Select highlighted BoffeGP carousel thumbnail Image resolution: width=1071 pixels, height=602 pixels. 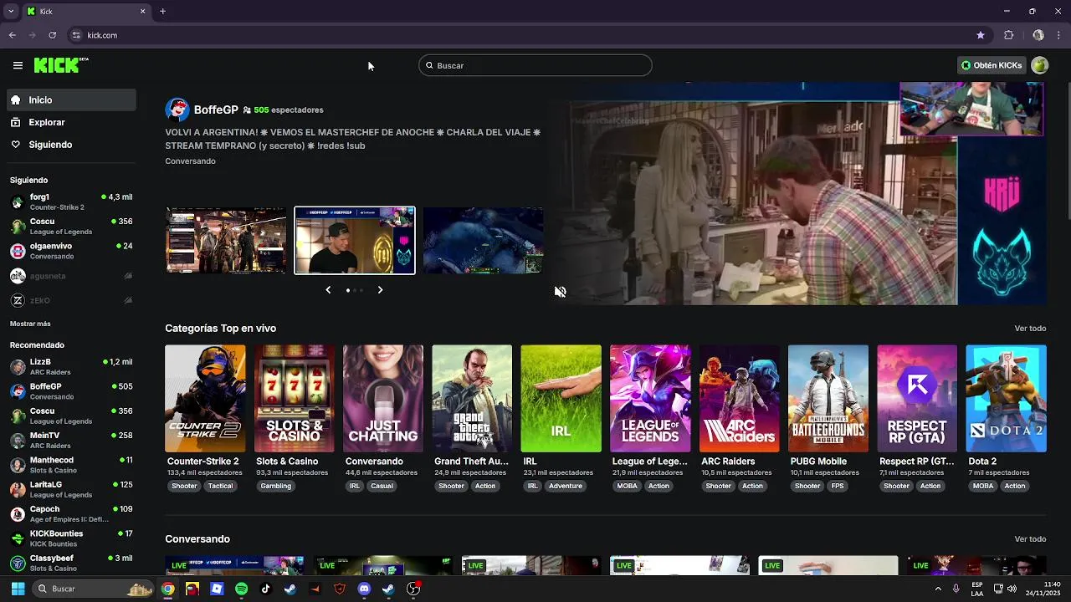355,241
